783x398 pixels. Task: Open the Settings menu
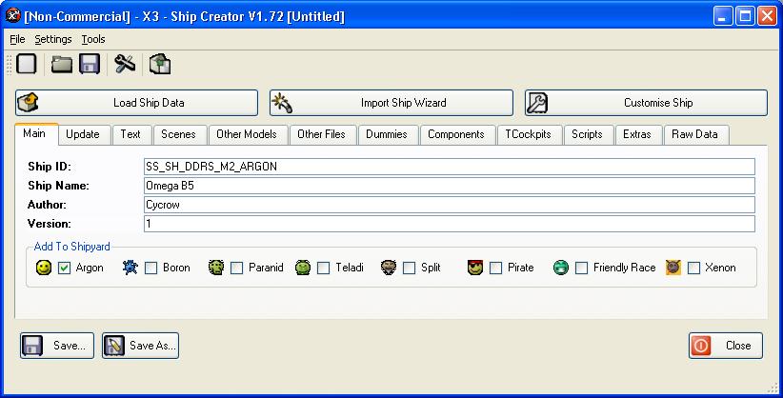(53, 39)
